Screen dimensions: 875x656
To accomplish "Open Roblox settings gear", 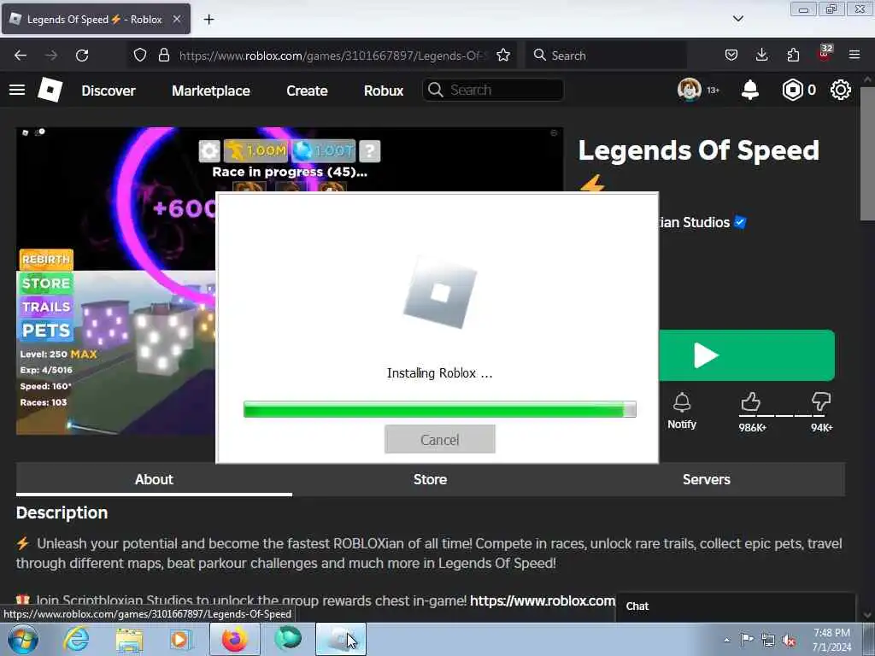I will (x=841, y=90).
